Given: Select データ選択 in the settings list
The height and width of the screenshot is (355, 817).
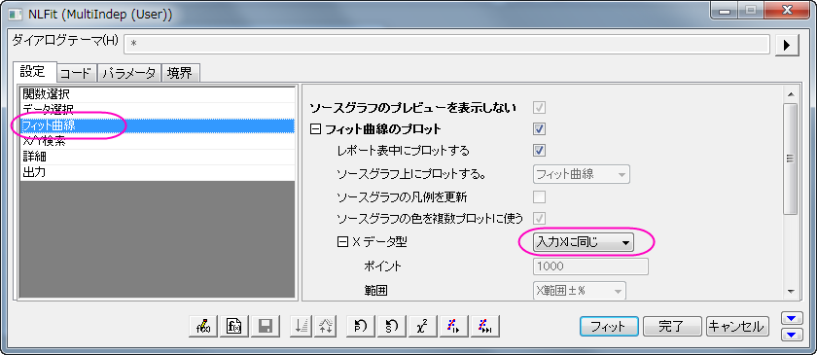Looking at the screenshot, I should point(158,110).
